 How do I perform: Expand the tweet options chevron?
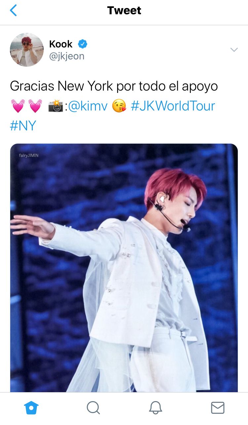[234, 50]
